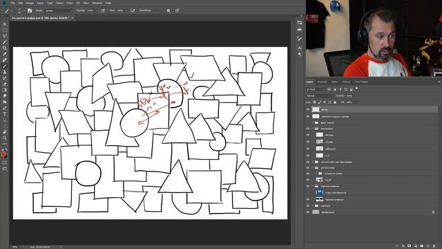
Task: Open the Flow dropdown in options bar
Action: tap(126, 10)
